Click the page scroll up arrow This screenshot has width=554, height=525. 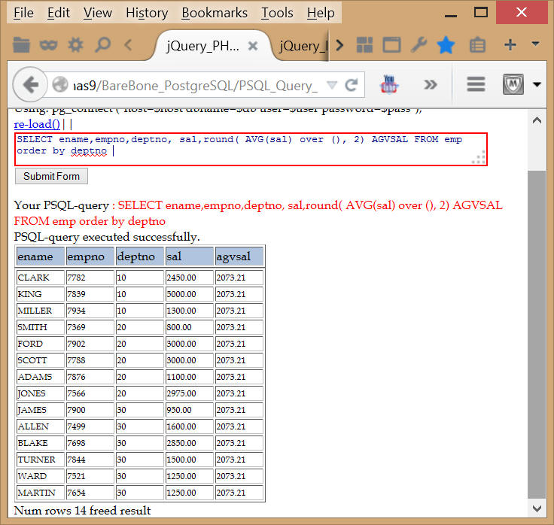pos(537,120)
